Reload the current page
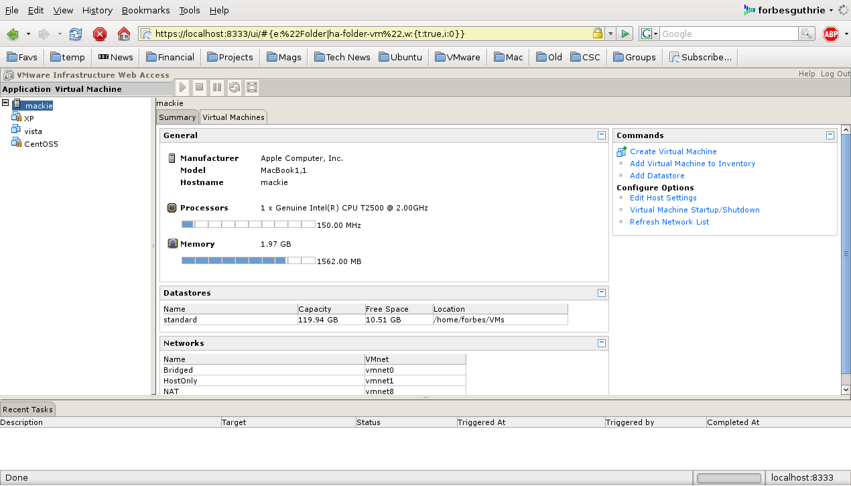 click(x=76, y=34)
